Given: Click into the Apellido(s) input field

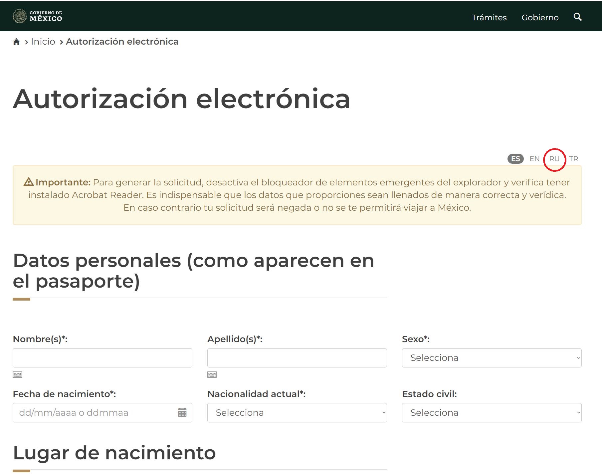Looking at the screenshot, I should pos(297,358).
